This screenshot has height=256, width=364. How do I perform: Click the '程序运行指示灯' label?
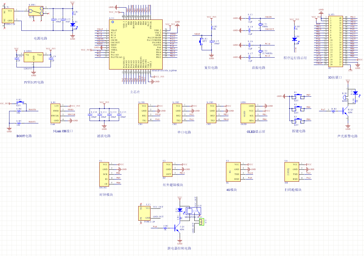pos(295,58)
